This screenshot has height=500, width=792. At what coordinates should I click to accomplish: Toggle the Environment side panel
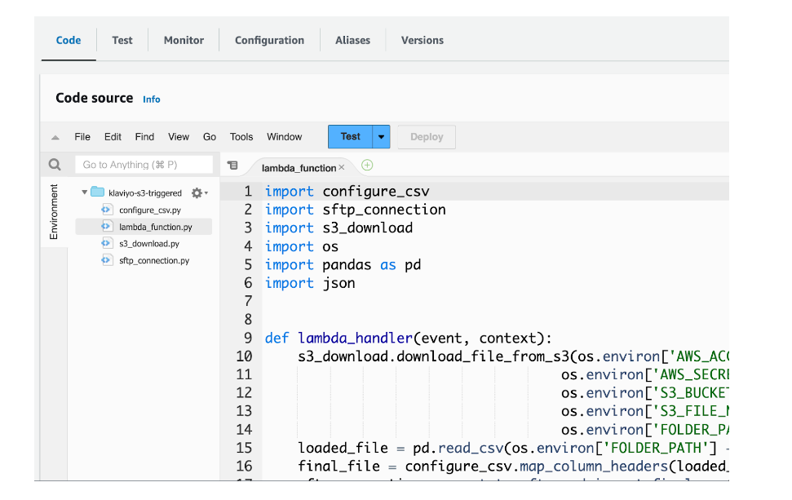click(54, 212)
